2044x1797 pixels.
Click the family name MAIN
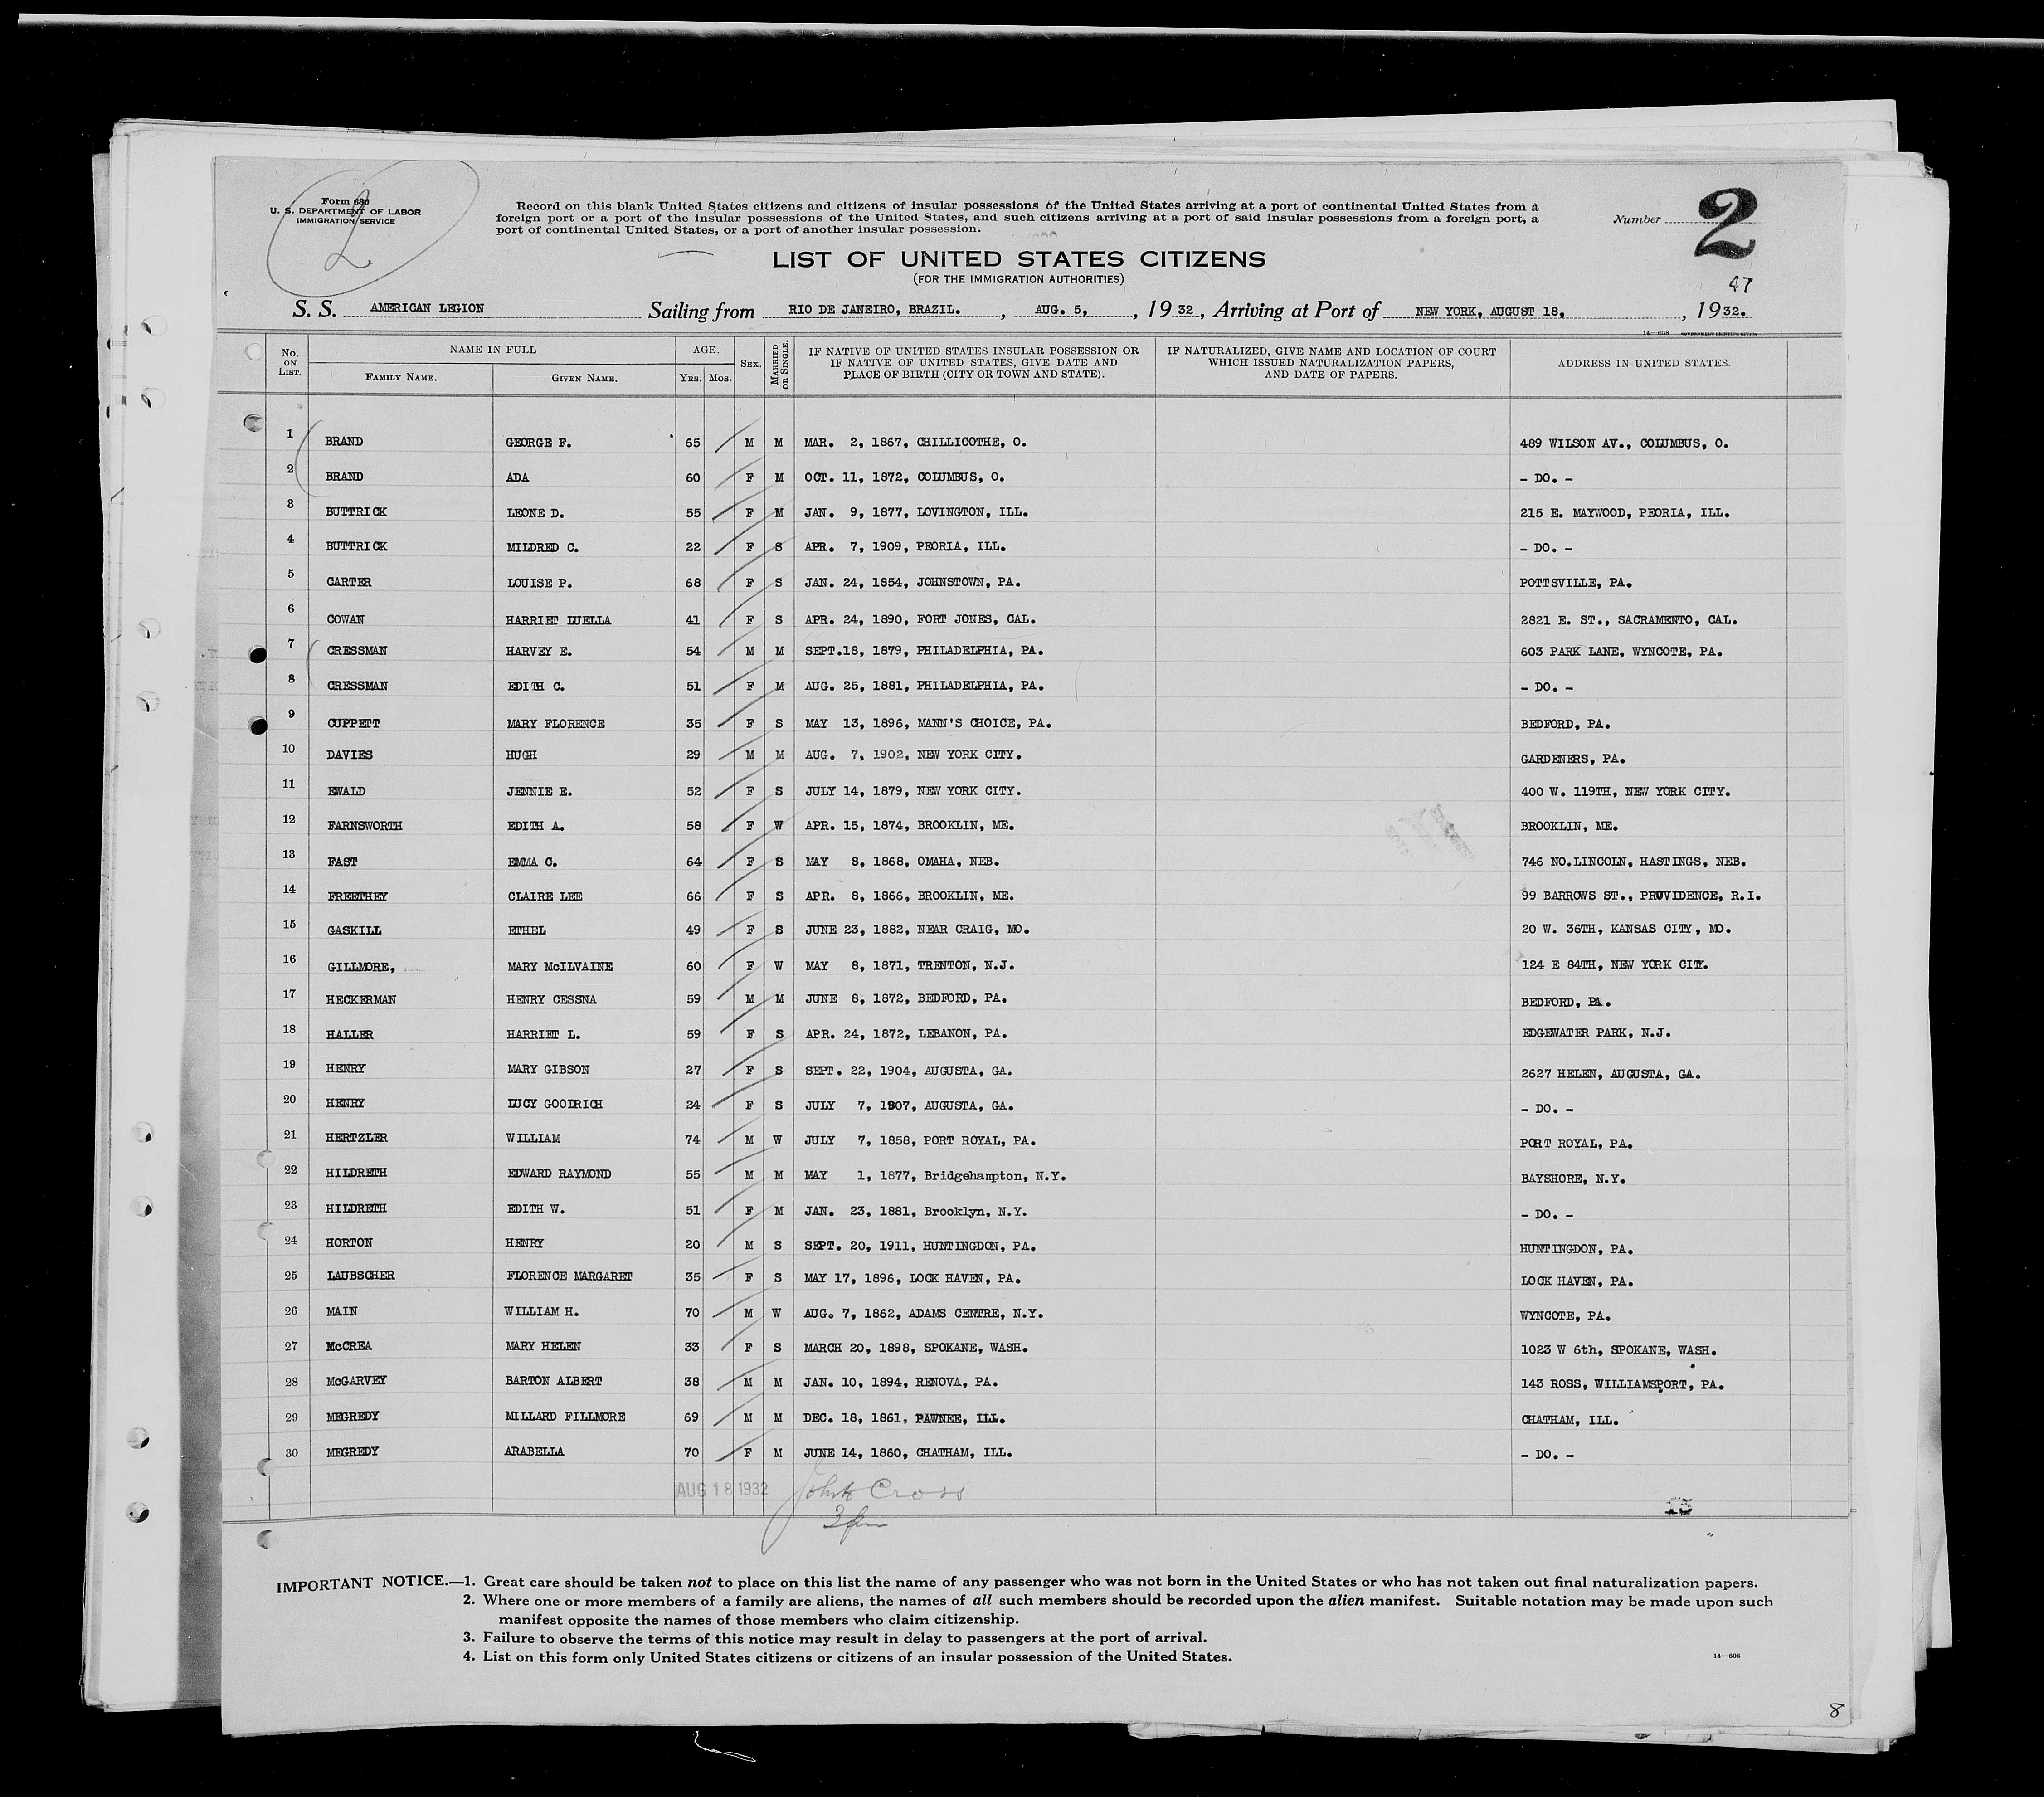click(x=341, y=1311)
